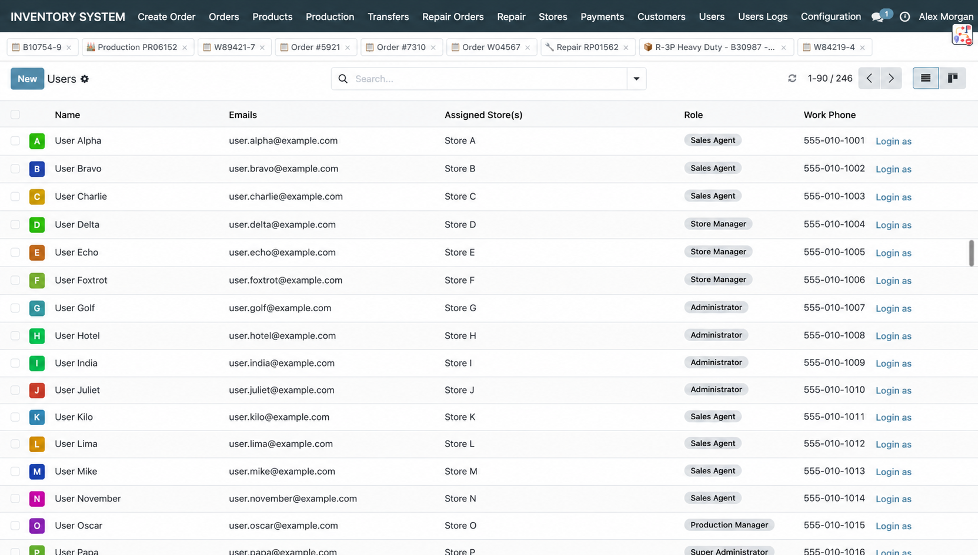The height and width of the screenshot is (555, 978).
Task: Check the User Delta row checkbox
Action: click(x=15, y=224)
